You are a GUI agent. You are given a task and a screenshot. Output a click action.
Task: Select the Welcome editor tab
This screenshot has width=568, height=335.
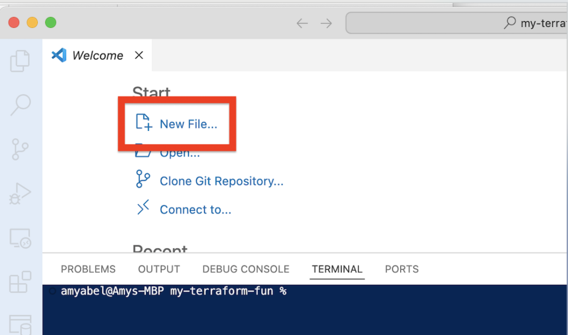pos(97,55)
